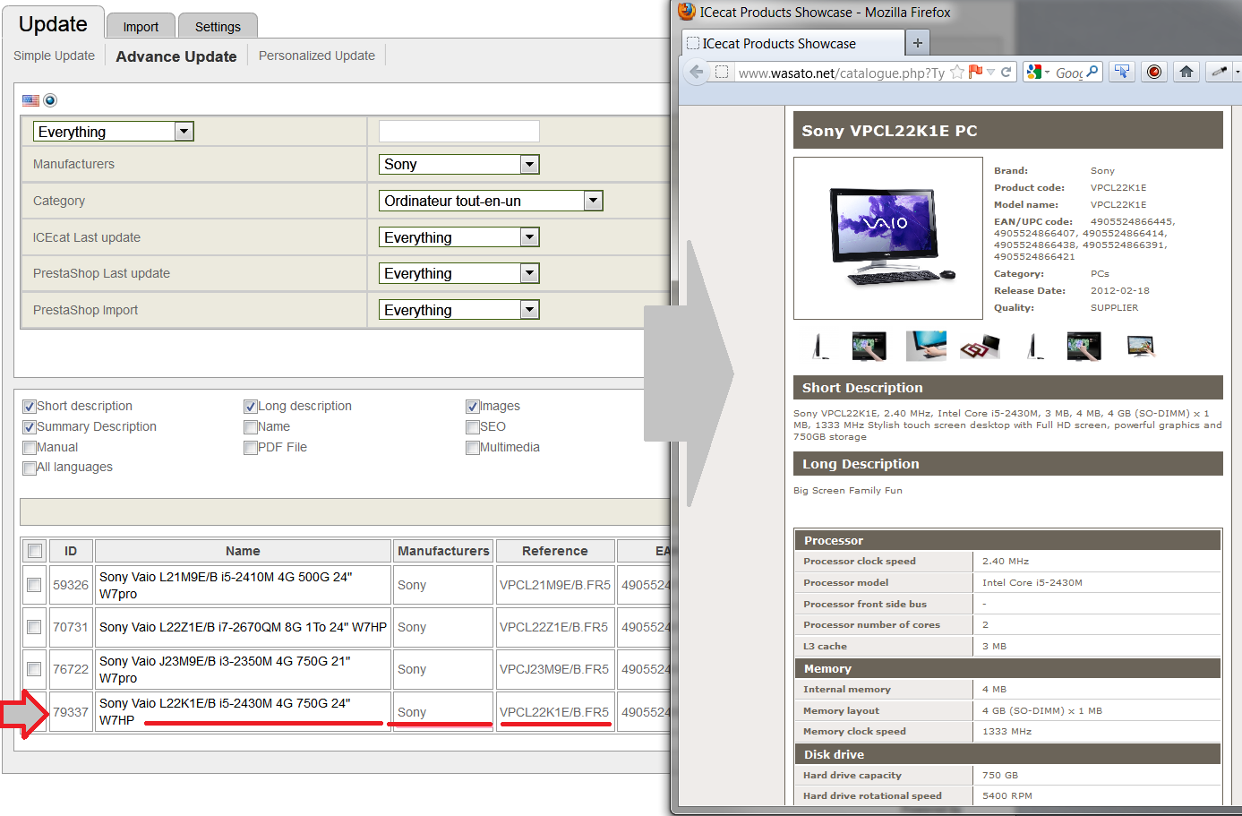Toggle Short description checkbox
This screenshot has width=1242, height=816.
point(30,407)
